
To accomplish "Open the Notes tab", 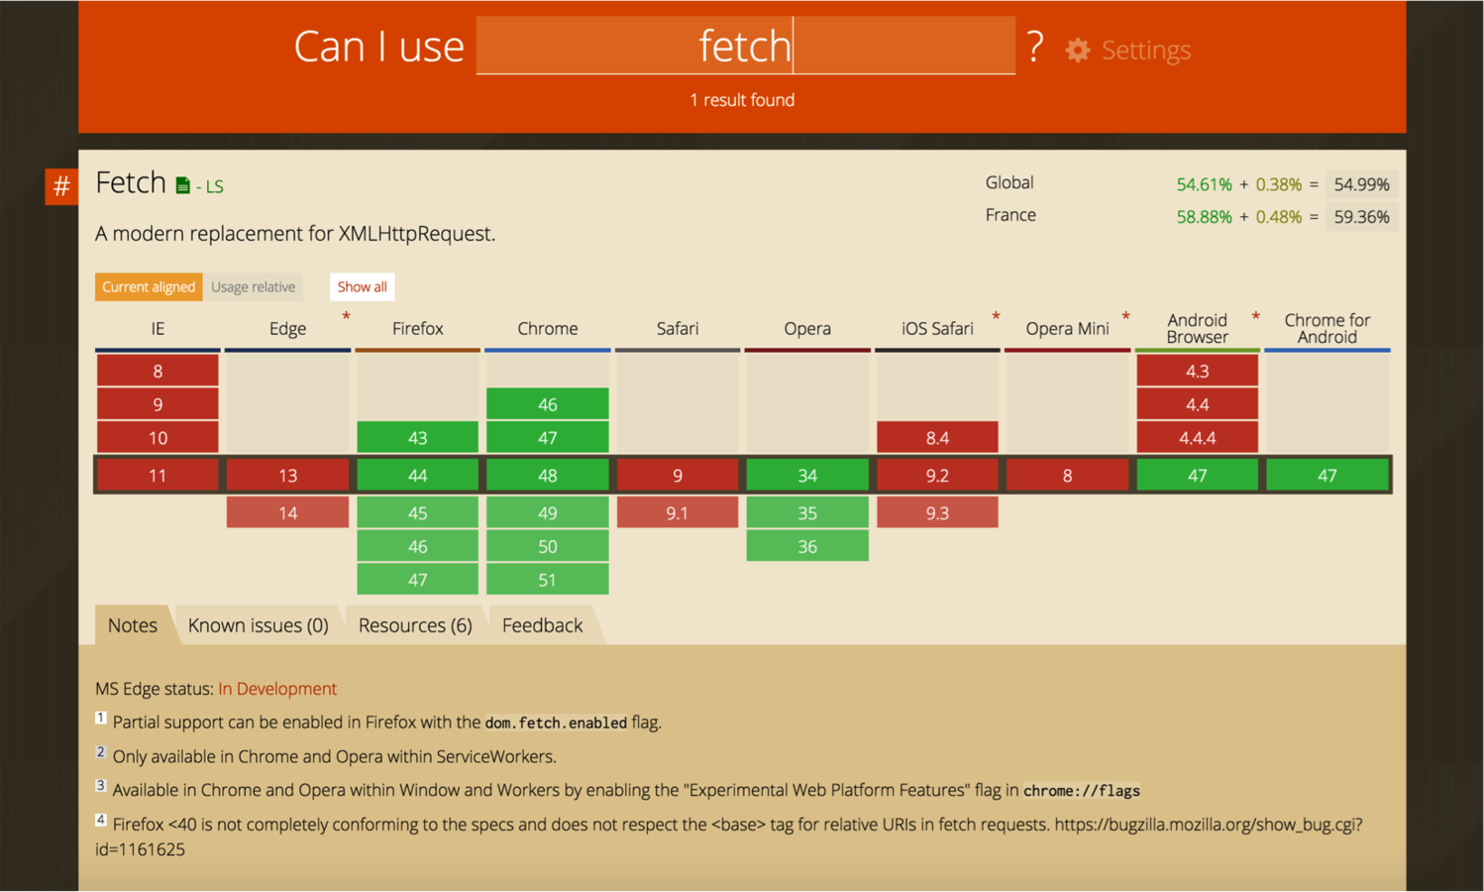I will (133, 625).
